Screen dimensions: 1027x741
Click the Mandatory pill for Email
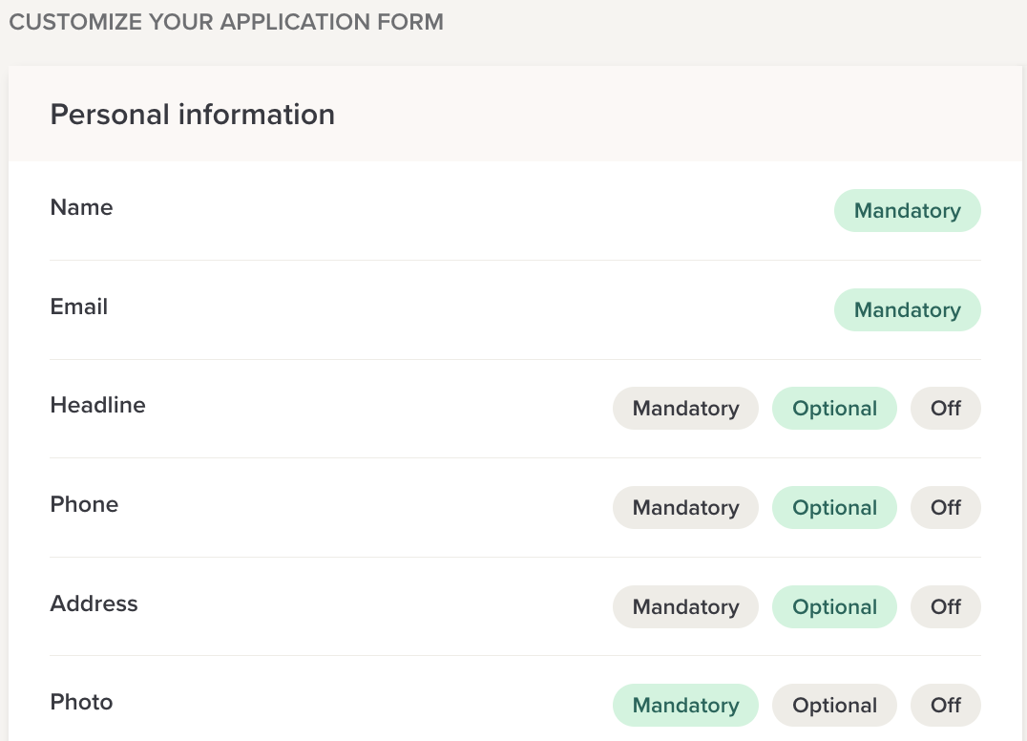pyautogui.click(x=907, y=310)
